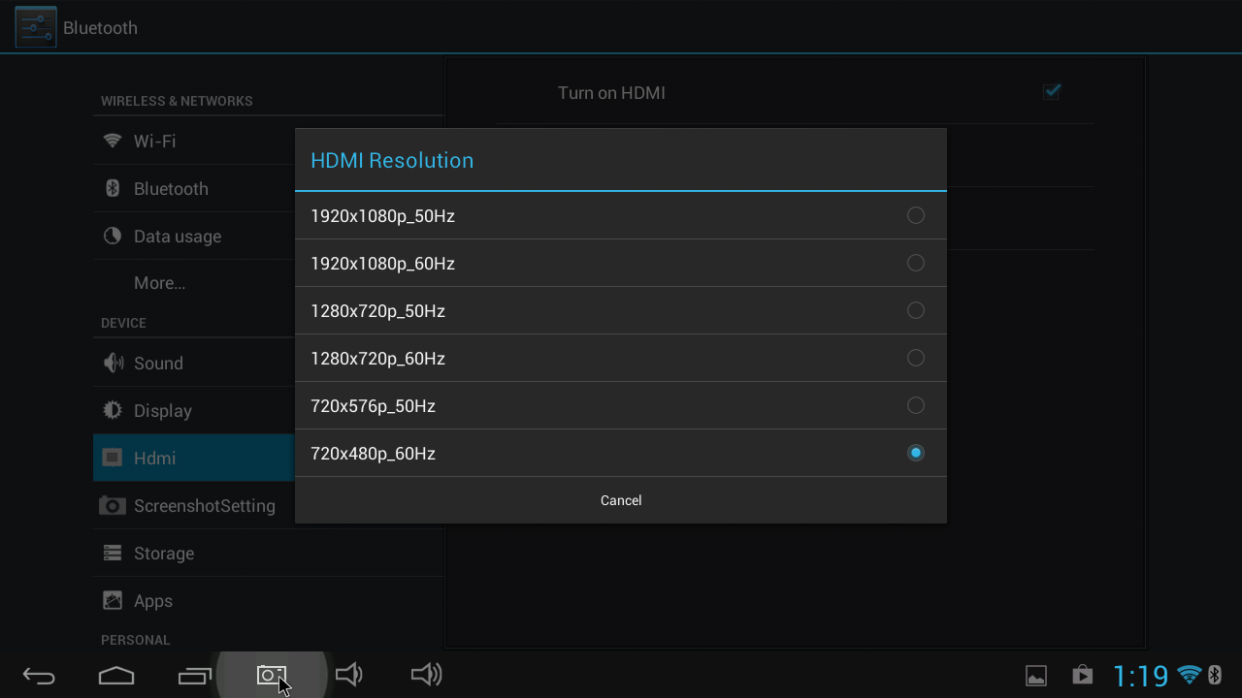Open the Recent apps icon

point(194,676)
